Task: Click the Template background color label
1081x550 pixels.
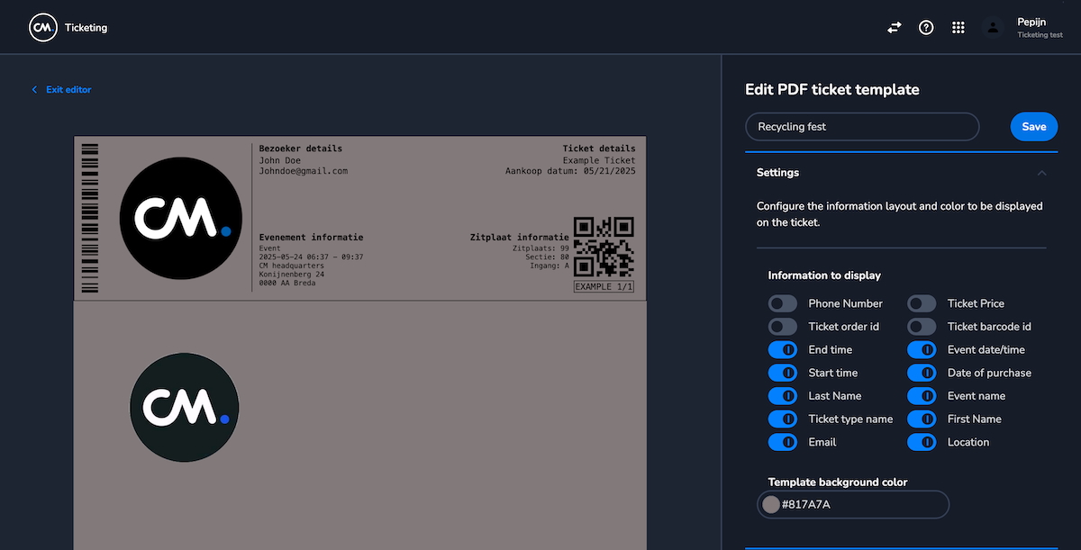Action: (838, 482)
